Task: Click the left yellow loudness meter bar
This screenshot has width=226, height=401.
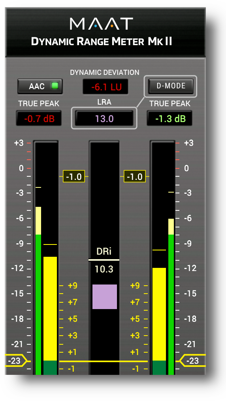Action: click(50, 309)
